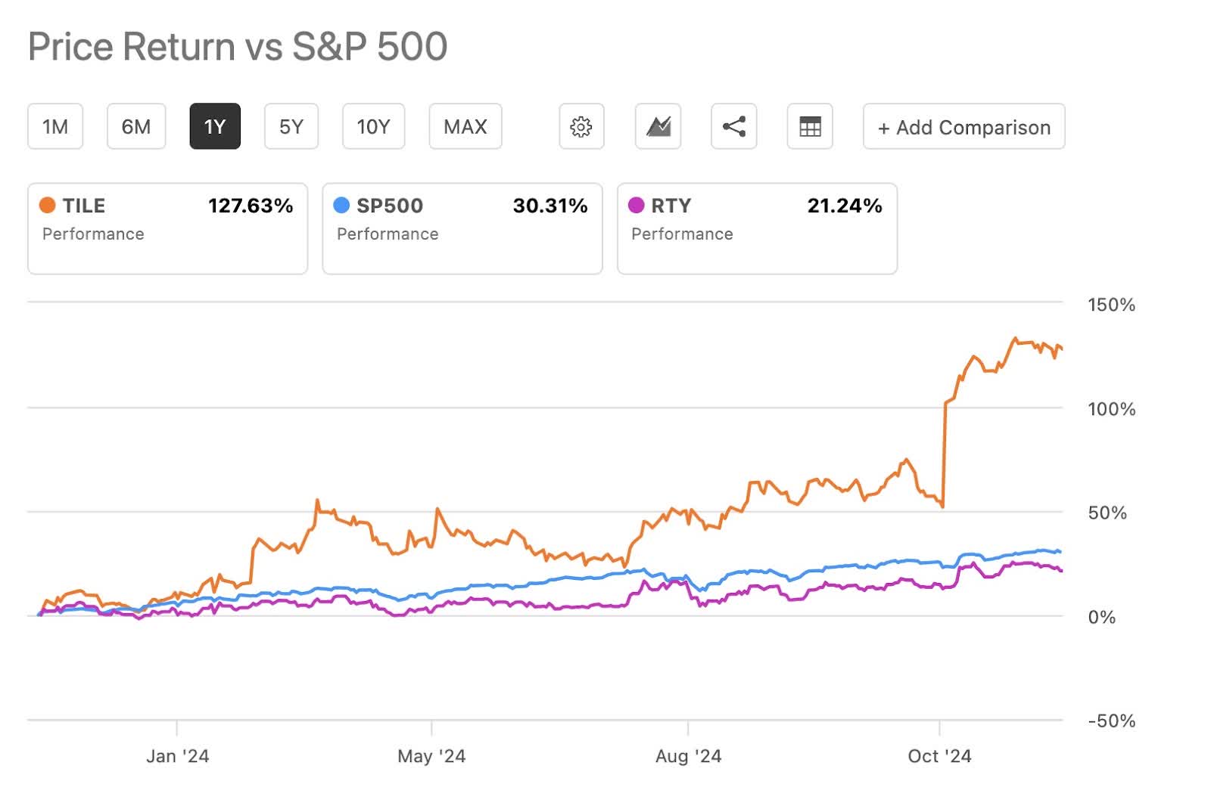Select the 10Y time range

pyautogui.click(x=373, y=126)
